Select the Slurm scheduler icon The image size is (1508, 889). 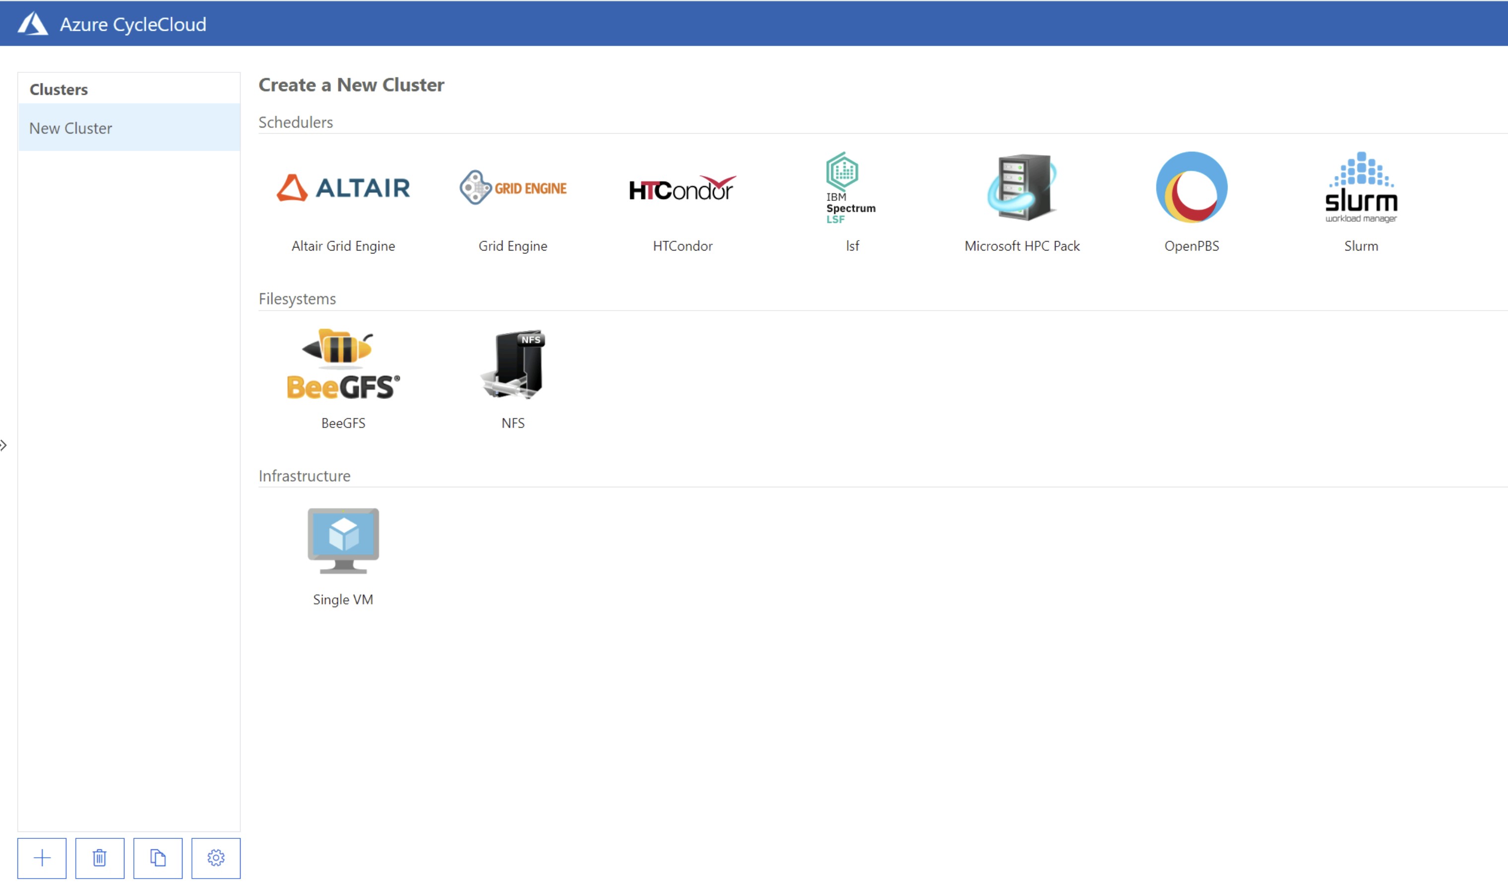(x=1361, y=188)
